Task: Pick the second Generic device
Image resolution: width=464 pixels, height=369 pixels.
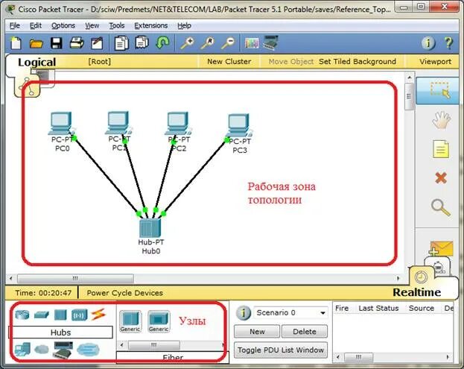Action: (x=159, y=321)
